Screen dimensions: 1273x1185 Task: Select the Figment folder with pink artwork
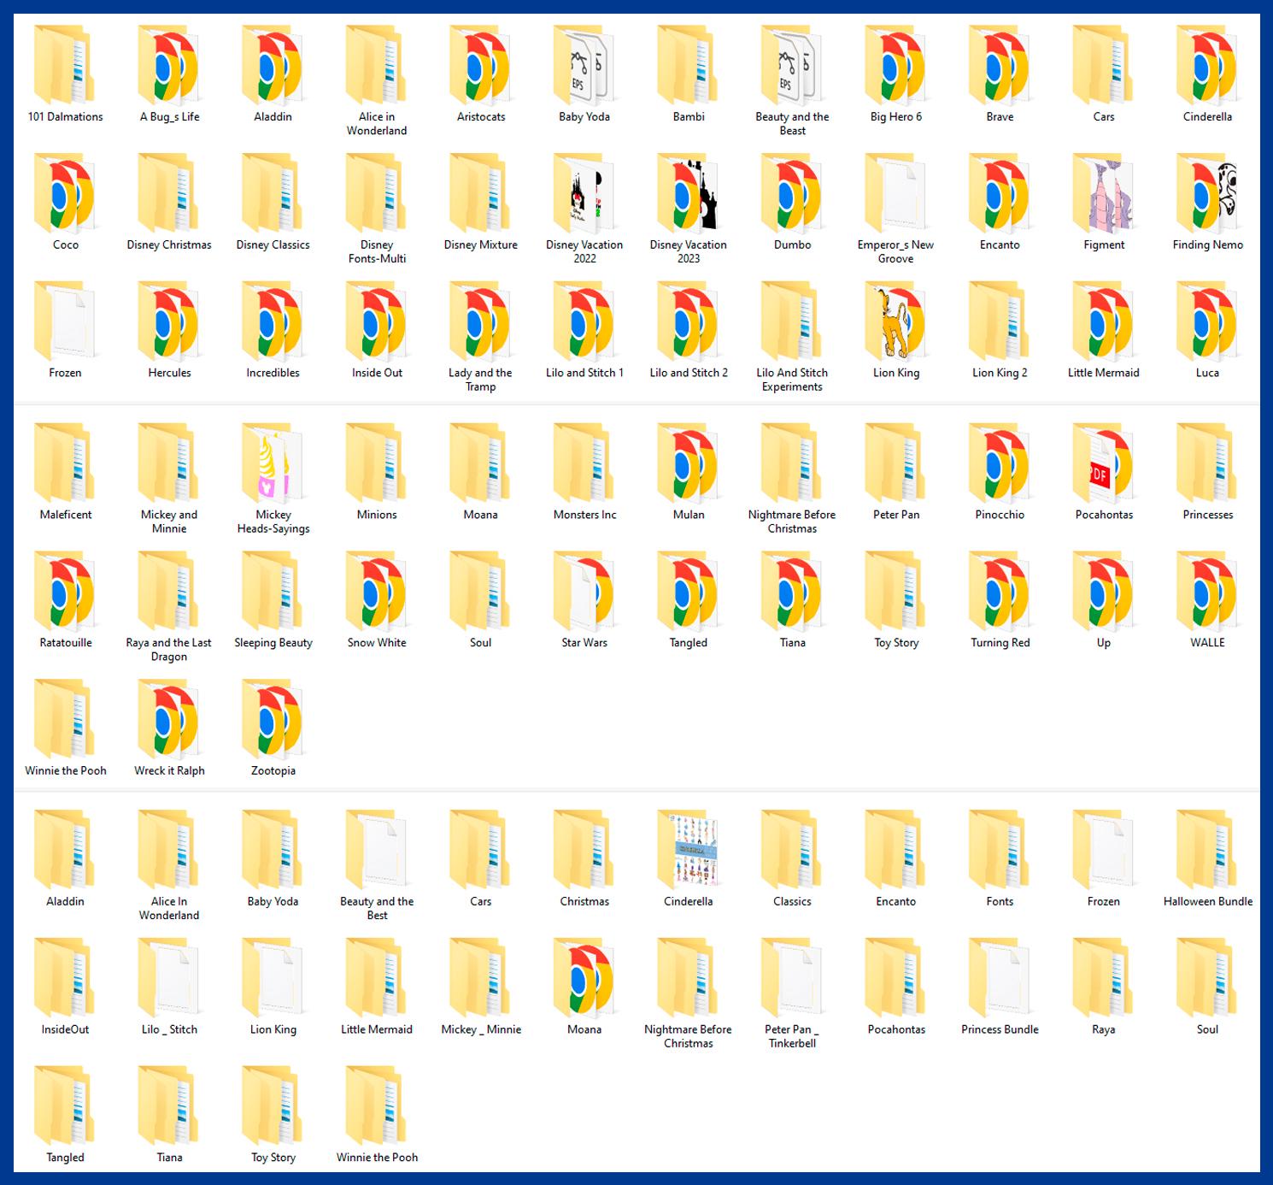click(x=1103, y=196)
